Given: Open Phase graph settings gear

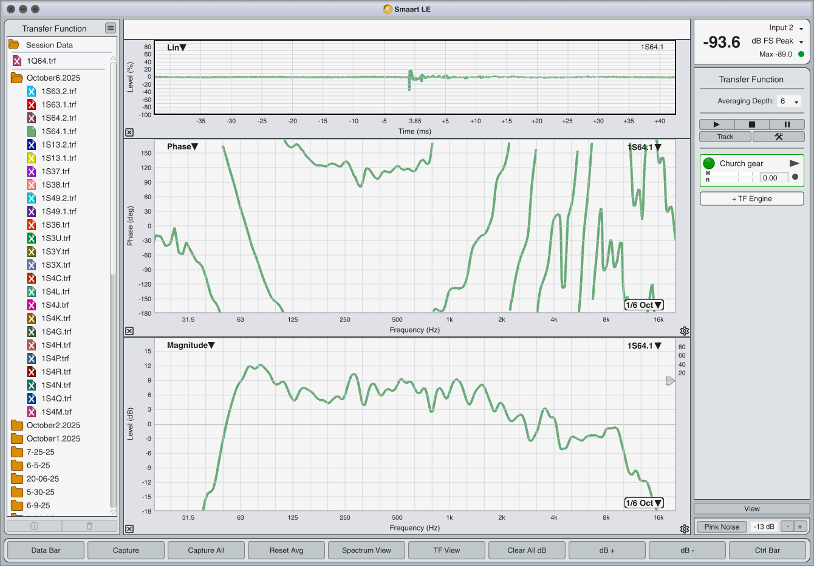Looking at the screenshot, I should coord(685,331).
